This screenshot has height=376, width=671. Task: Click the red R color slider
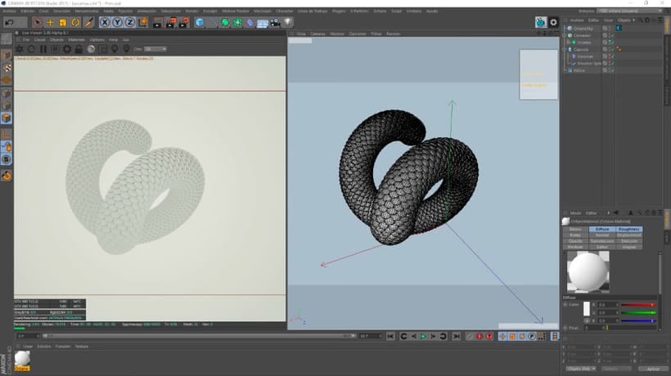pyautogui.click(x=639, y=304)
